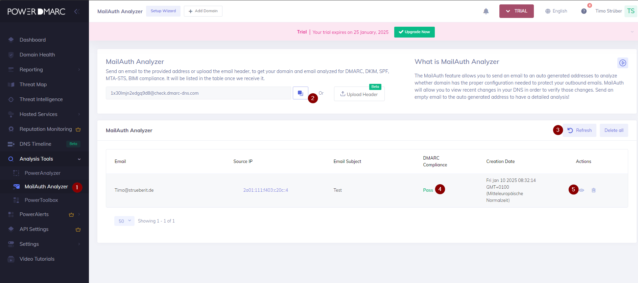Viewport: 638px width, 283px height.
Task: Delete the Timo@strueberit.de row with trash icon
Action: coord(593,190)
